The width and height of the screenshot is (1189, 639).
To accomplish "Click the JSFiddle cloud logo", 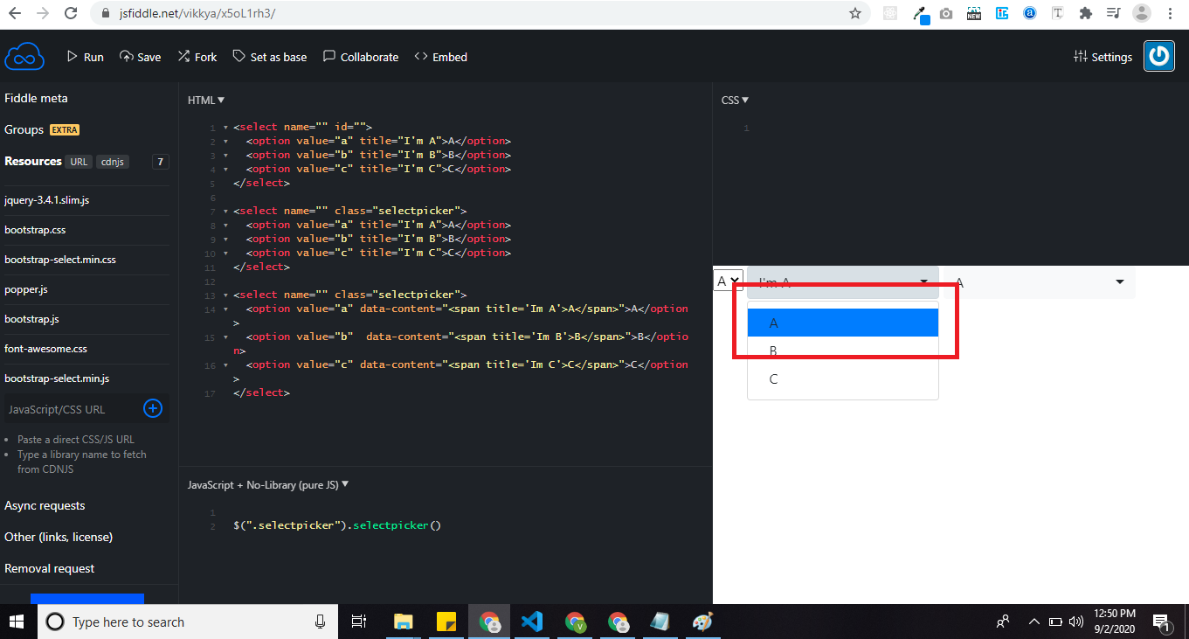I will coord(24,55).
